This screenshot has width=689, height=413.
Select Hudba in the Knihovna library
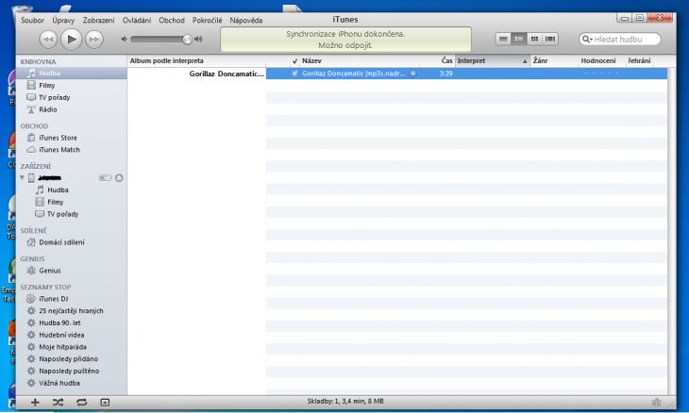72,74
